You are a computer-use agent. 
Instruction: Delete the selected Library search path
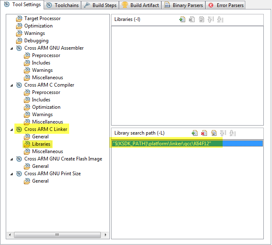(x=204, y=133)
